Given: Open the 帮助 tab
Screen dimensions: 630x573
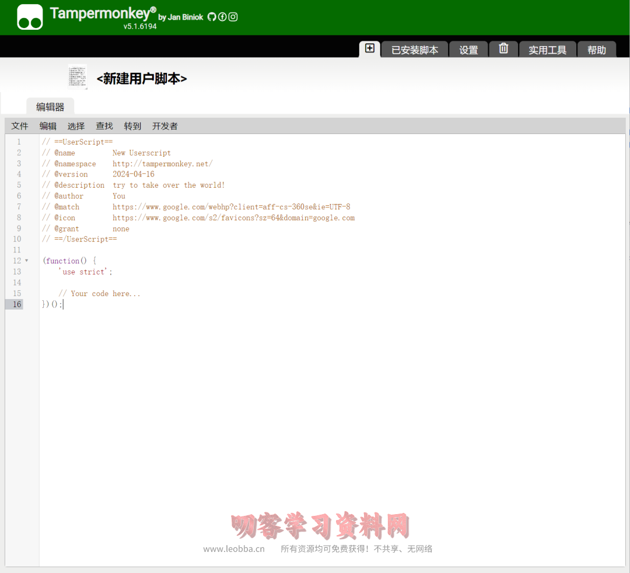Looking at the screenshot, I should tap(596, 50).
